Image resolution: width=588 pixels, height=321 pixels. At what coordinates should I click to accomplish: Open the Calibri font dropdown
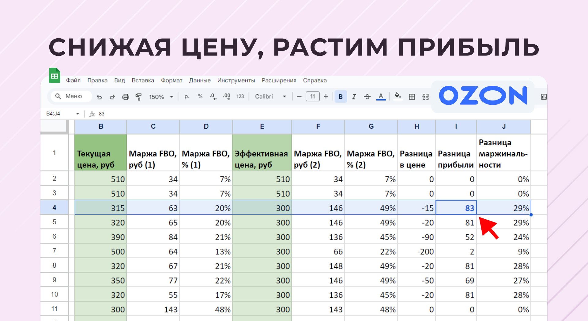pos(270,96)
